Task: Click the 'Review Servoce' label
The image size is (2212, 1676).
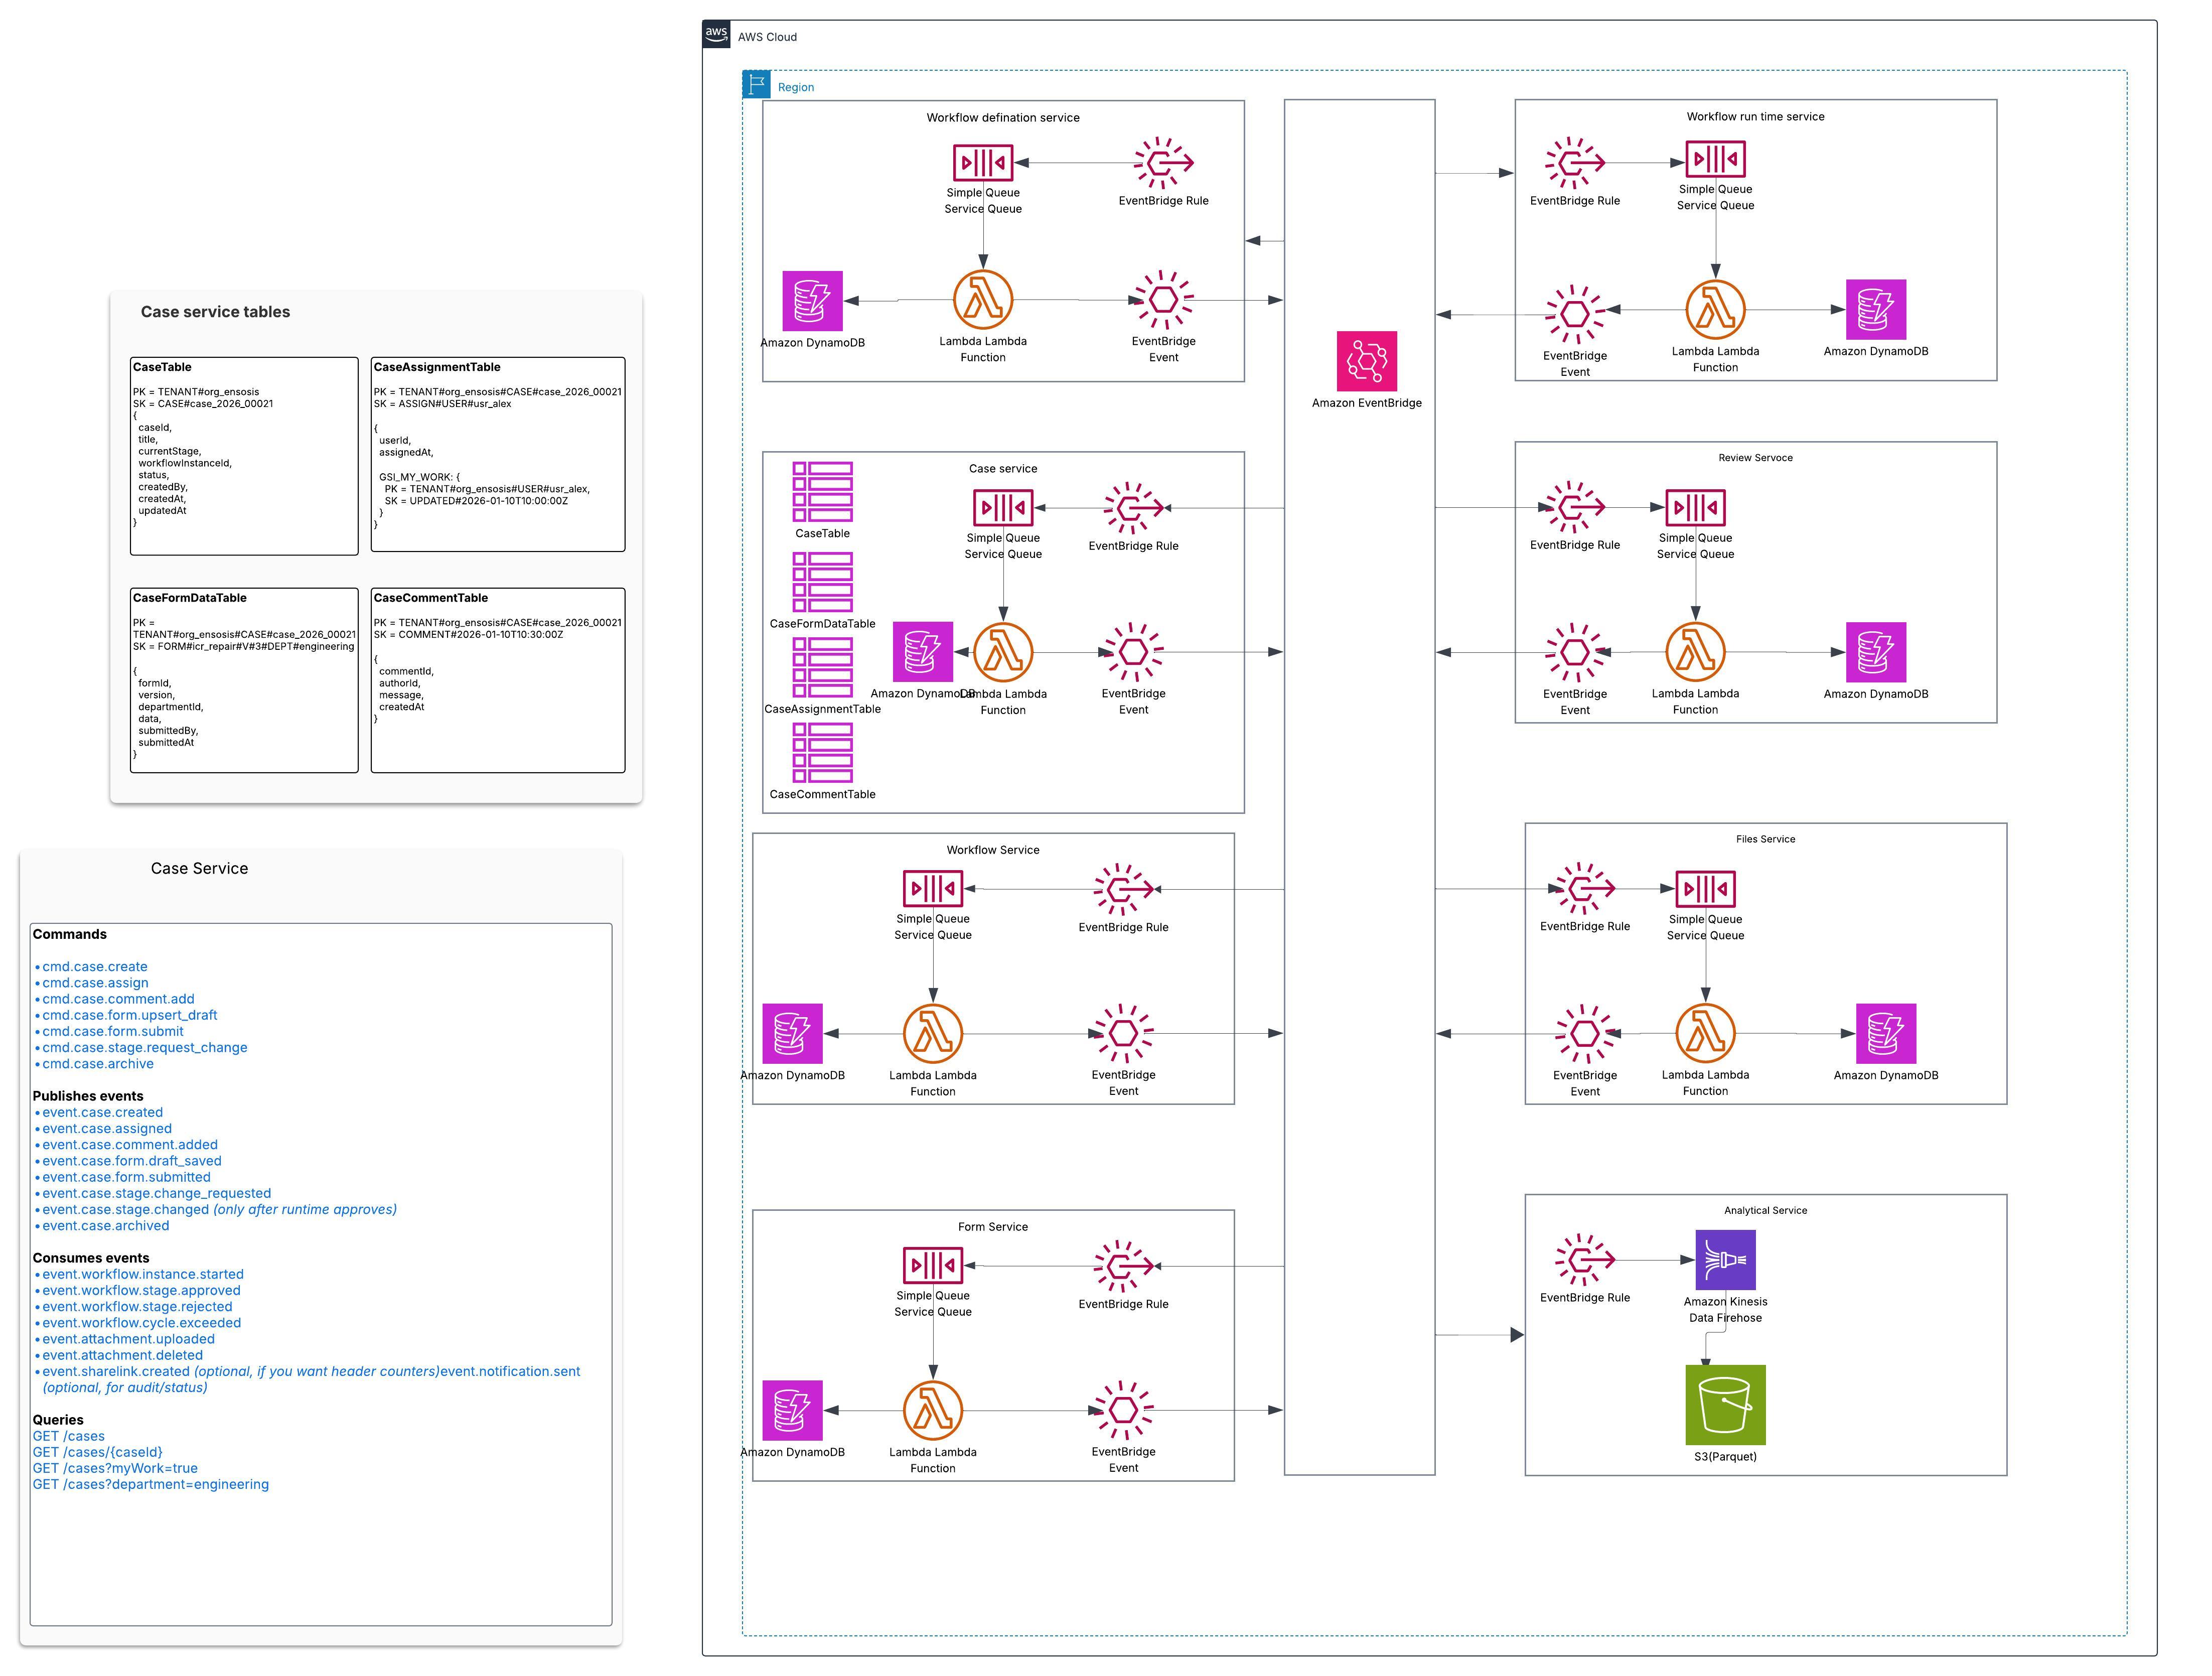Action: 1755,457
